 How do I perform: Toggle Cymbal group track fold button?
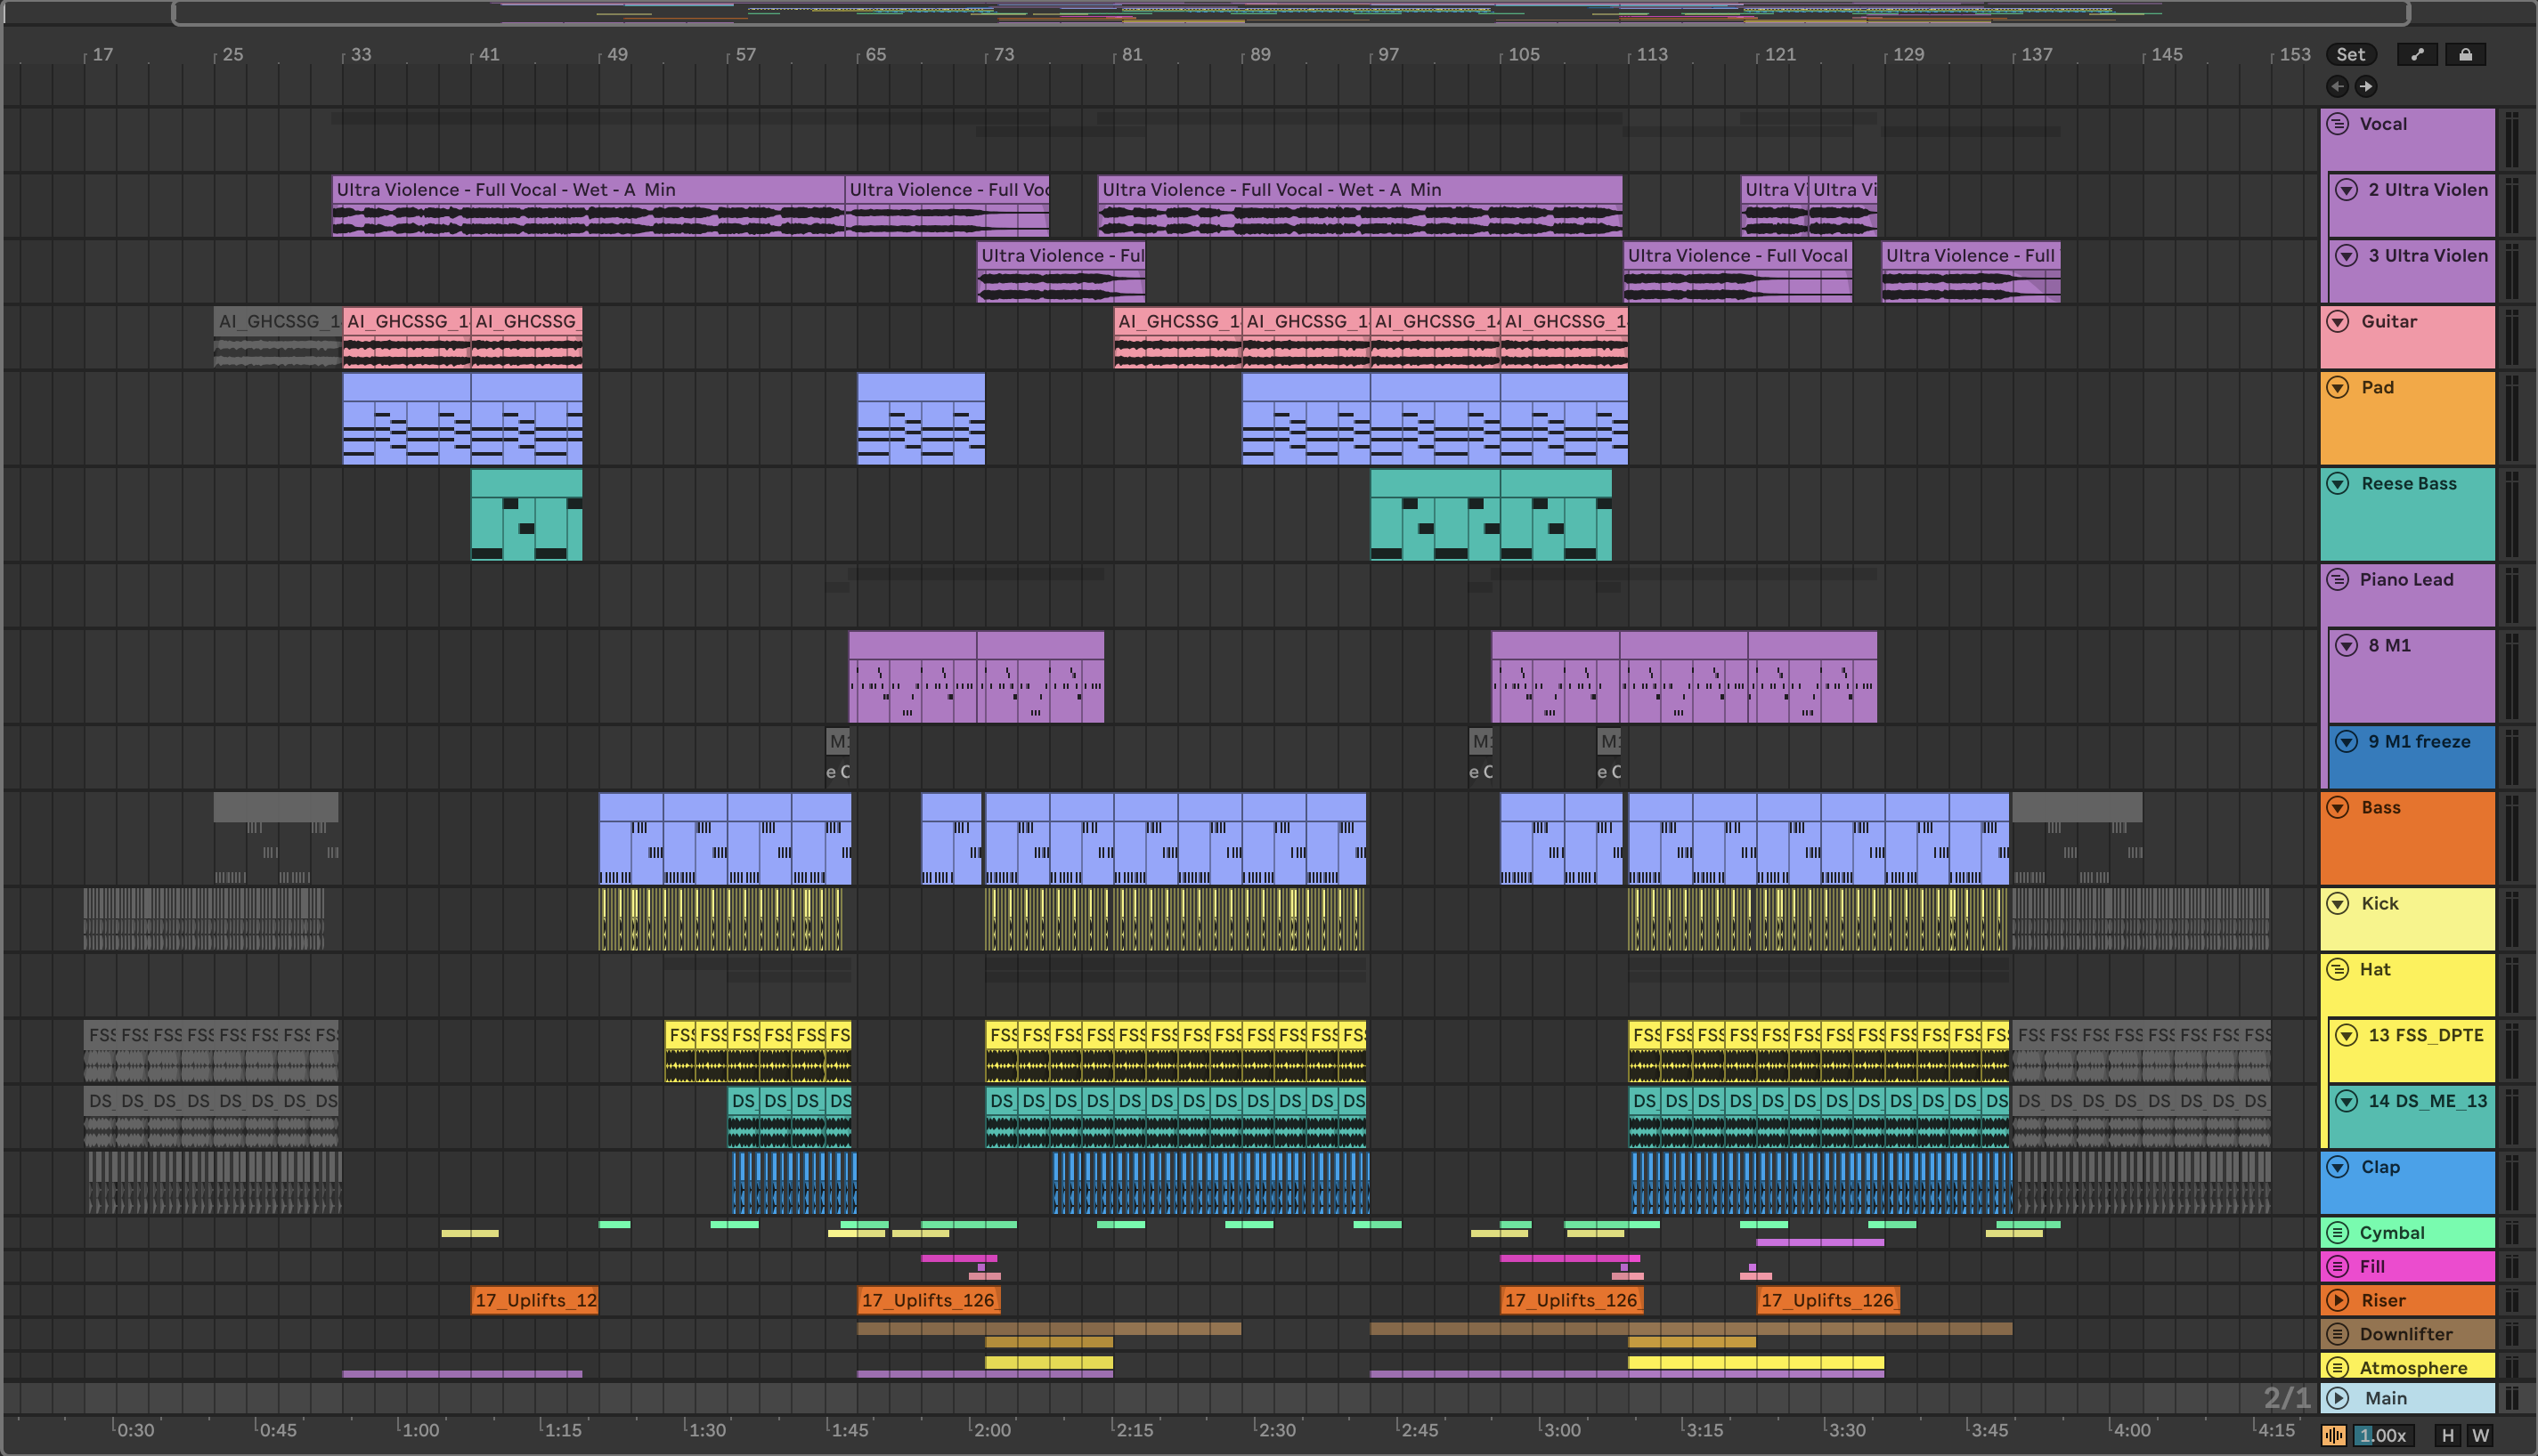[2338, 1233]
